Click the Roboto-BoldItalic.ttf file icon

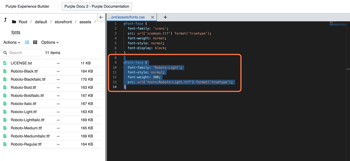pyautogui.click(x=5, y=95)
